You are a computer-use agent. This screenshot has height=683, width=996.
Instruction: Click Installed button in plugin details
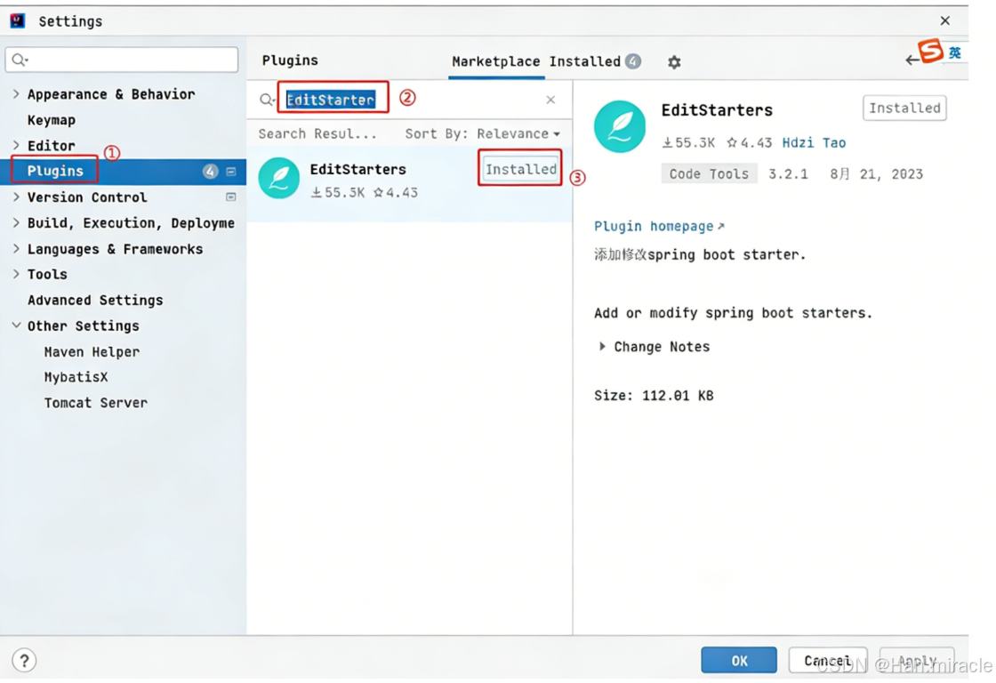pos(904,108)
